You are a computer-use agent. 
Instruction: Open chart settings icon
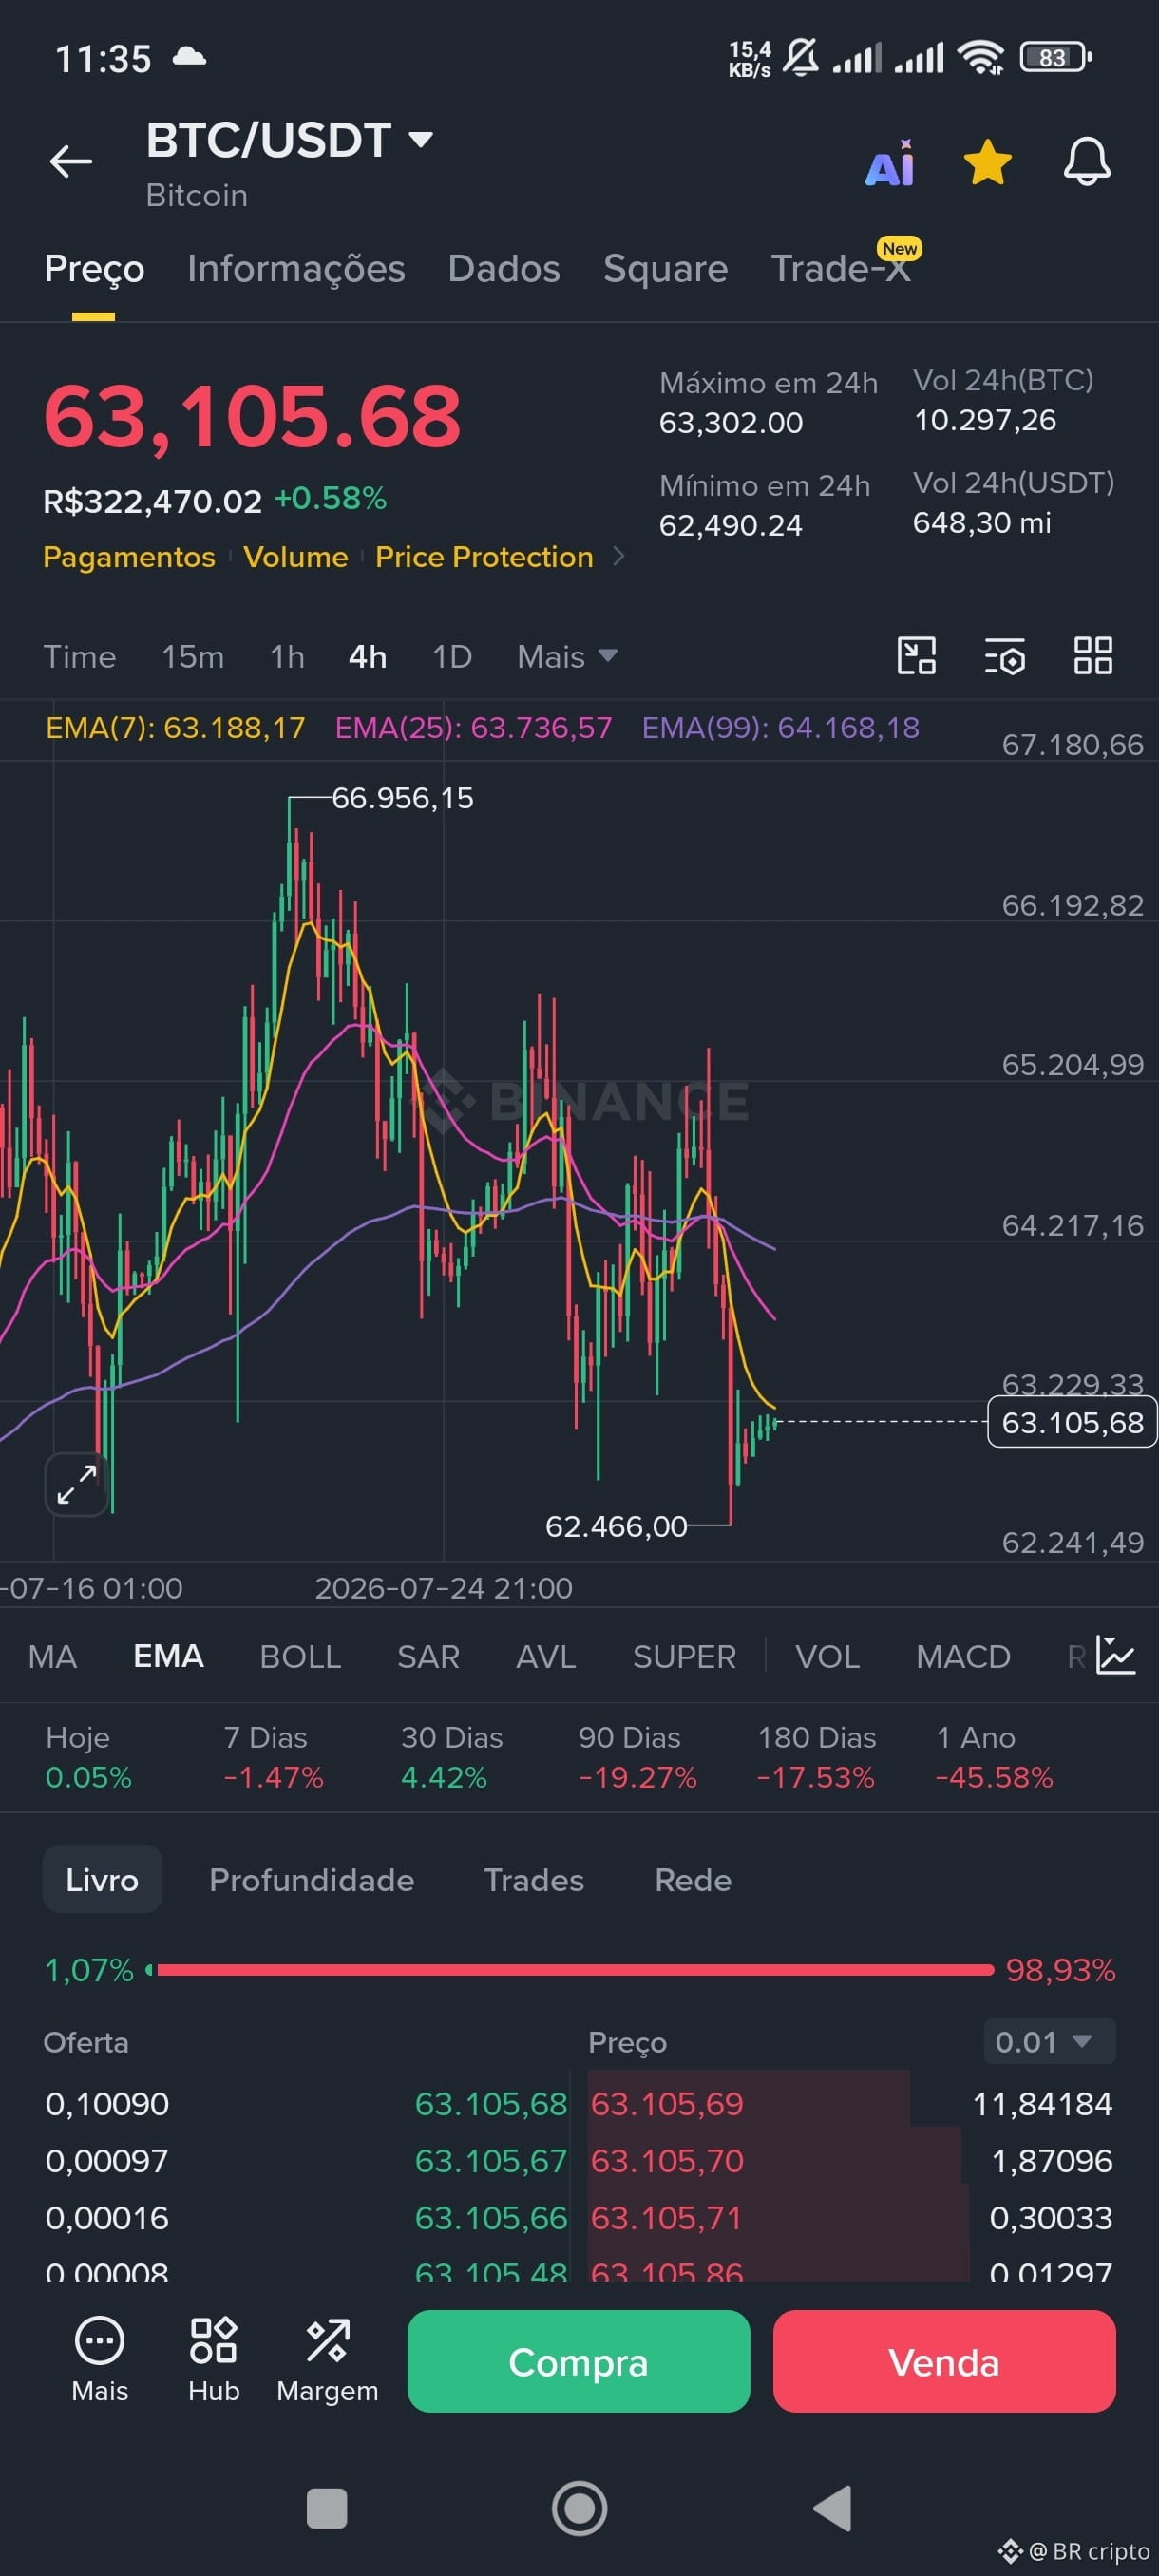[1004, 657]
